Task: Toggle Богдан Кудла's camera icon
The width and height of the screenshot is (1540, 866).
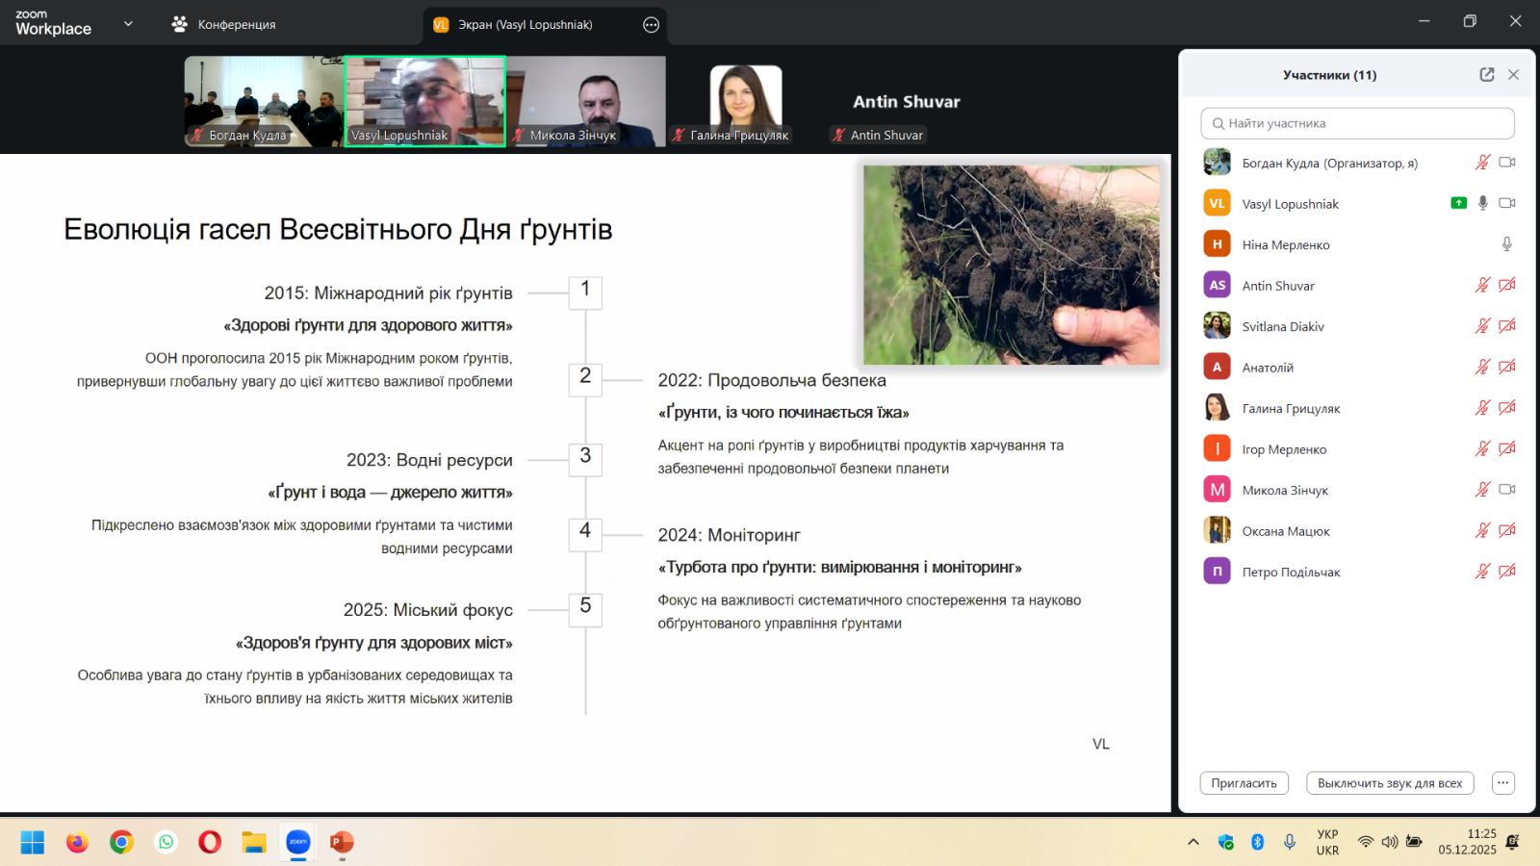Action: point(1507,163)
